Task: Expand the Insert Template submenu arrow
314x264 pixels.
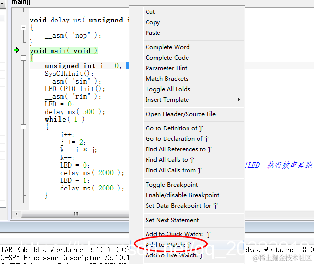Action: click(x=238, y=100)
